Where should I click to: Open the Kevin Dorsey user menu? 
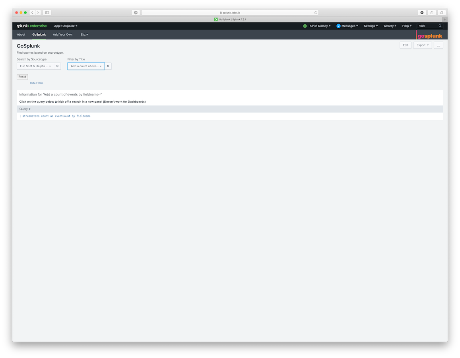coord(320,26)
